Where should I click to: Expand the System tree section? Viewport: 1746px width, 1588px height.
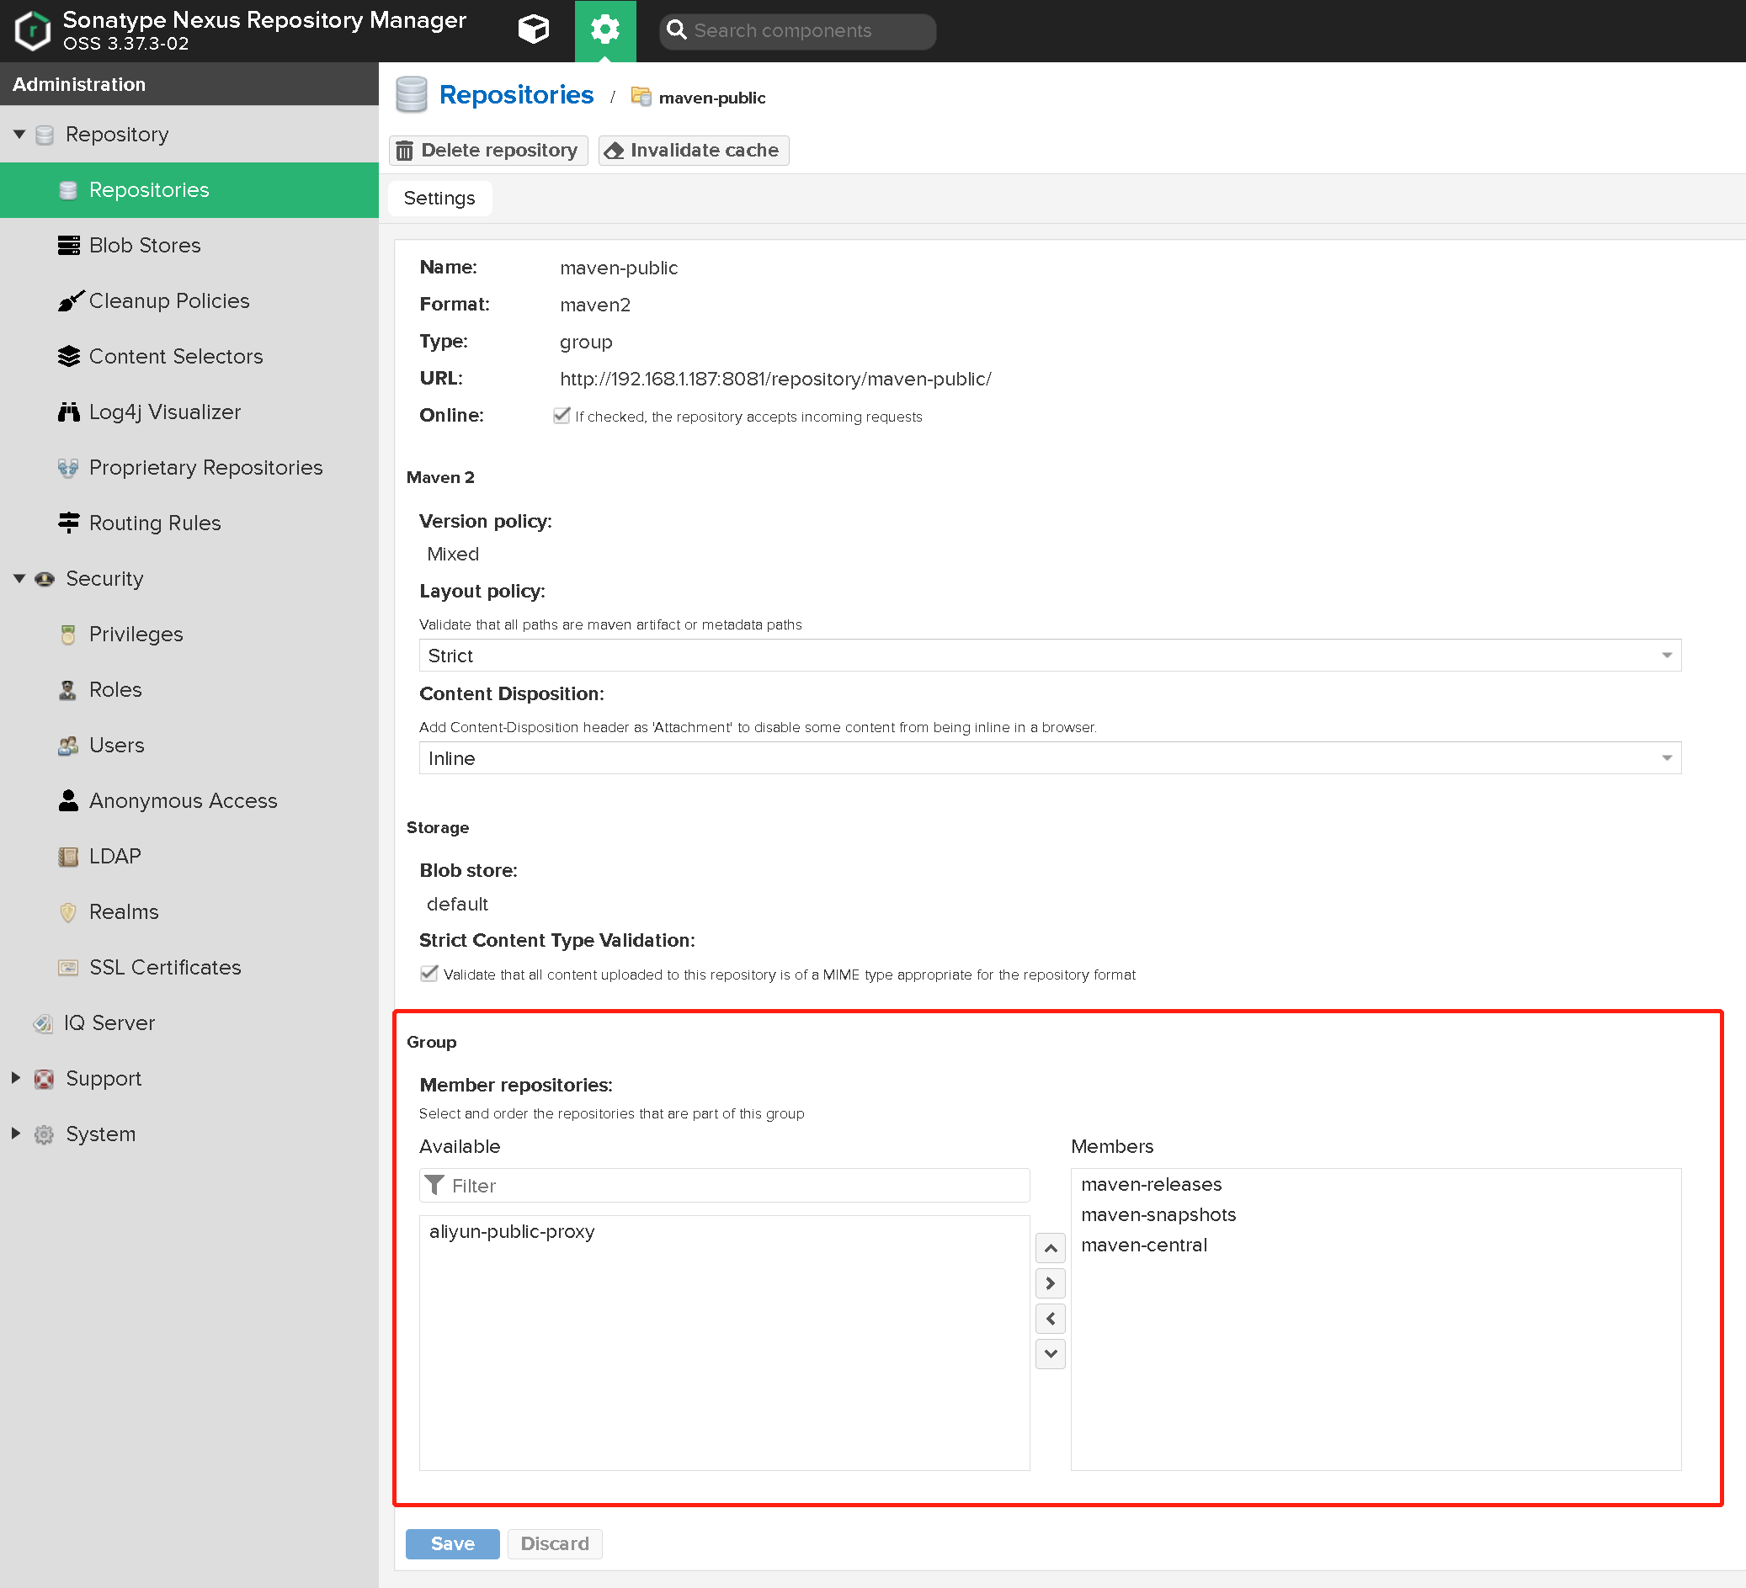point(16,1134)
